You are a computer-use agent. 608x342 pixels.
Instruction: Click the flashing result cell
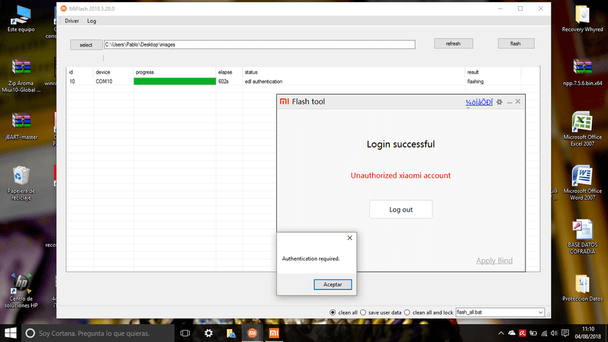476,82
